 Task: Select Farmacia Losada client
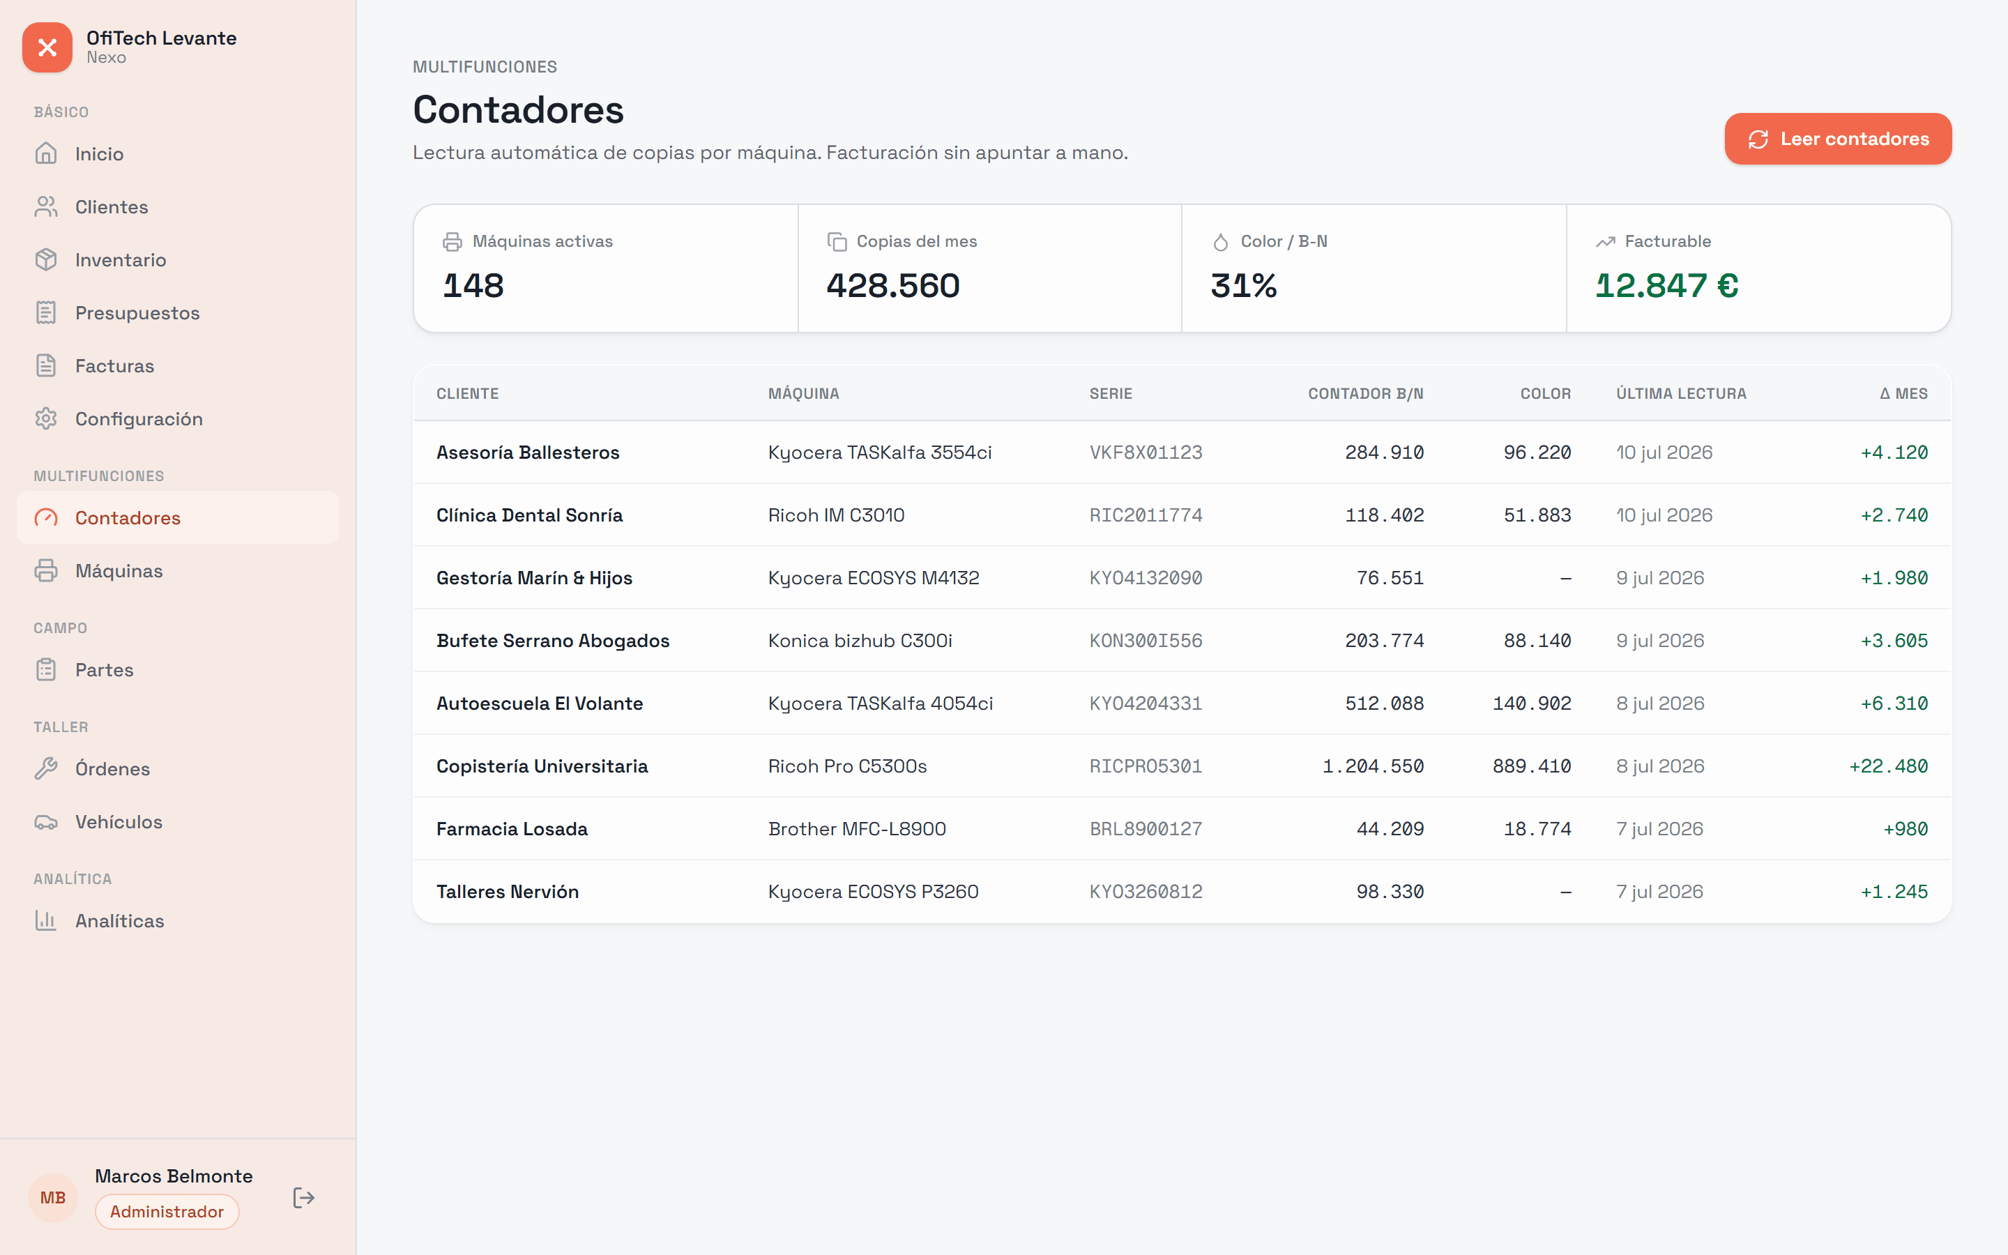512,828
